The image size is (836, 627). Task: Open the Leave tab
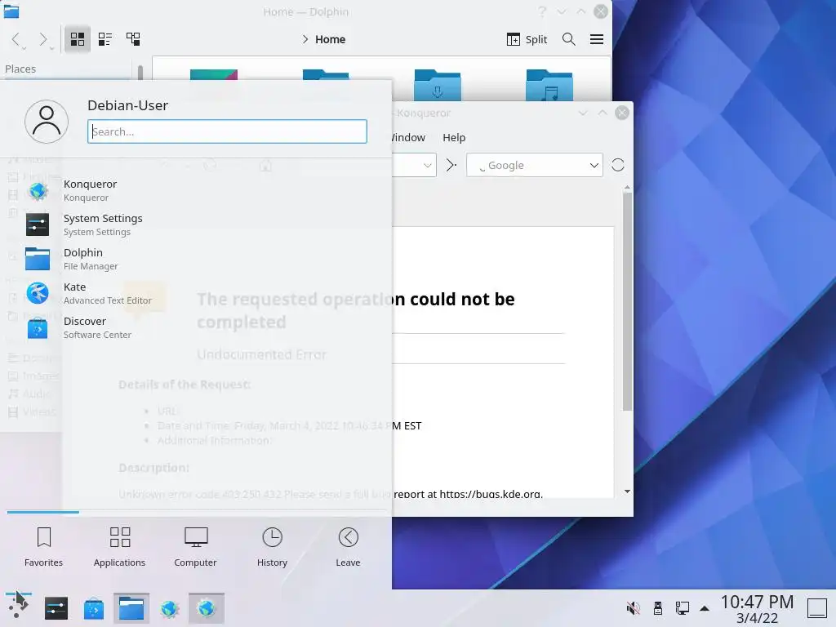pos(348,546)
